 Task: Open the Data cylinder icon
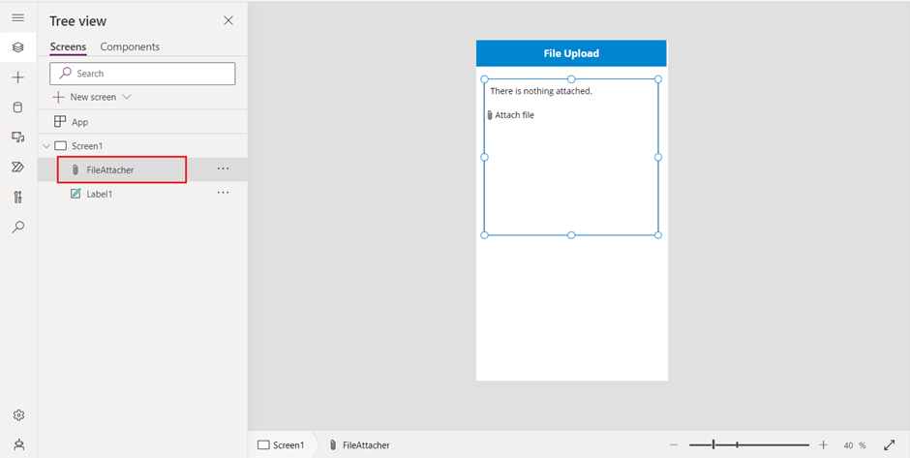coord(17,107)
